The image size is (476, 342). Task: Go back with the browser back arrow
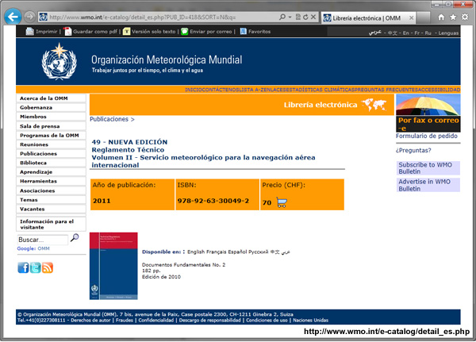click(13, 17)
